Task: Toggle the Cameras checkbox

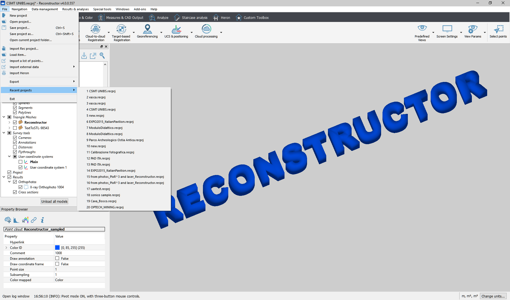Action: (15, 138)
